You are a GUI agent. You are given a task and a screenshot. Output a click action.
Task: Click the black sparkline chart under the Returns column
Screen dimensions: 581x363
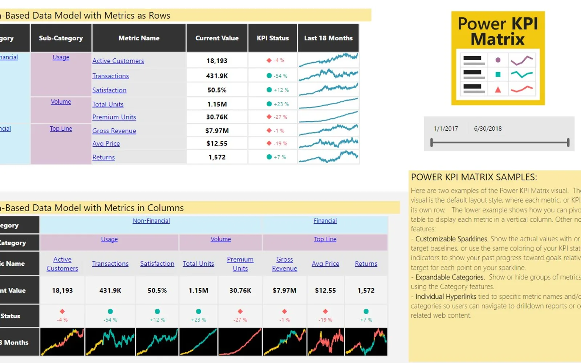pos(366,342)
